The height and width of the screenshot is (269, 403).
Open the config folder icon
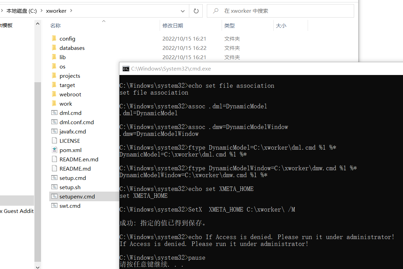coord(54,39)
